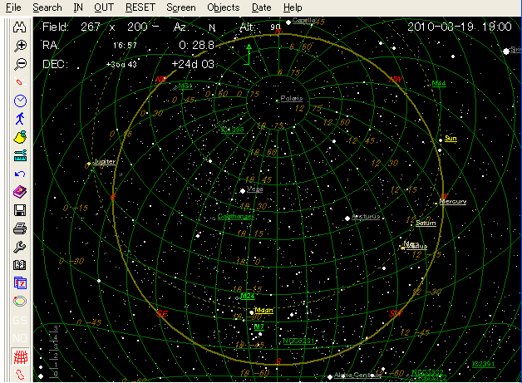Open the Objects menu
This screenshot has width=522, height=383.
tap(223, 7)
